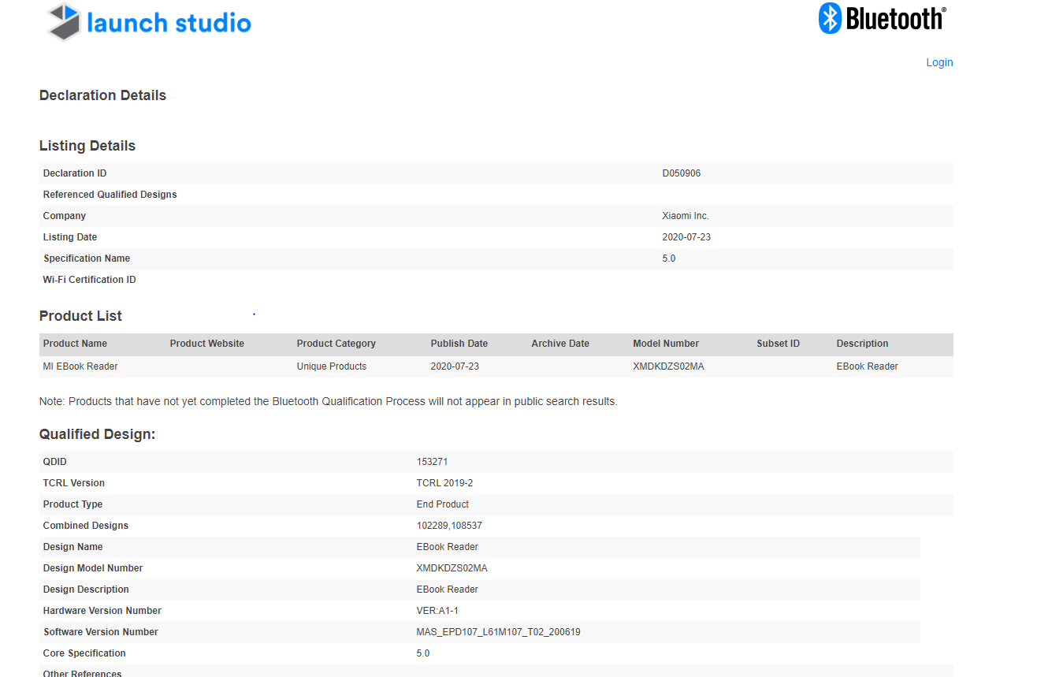Viewport: 1037px width, 677px height.
Task: Click the software version MAS_EPD107 value
Action: [x=499, y=632]
